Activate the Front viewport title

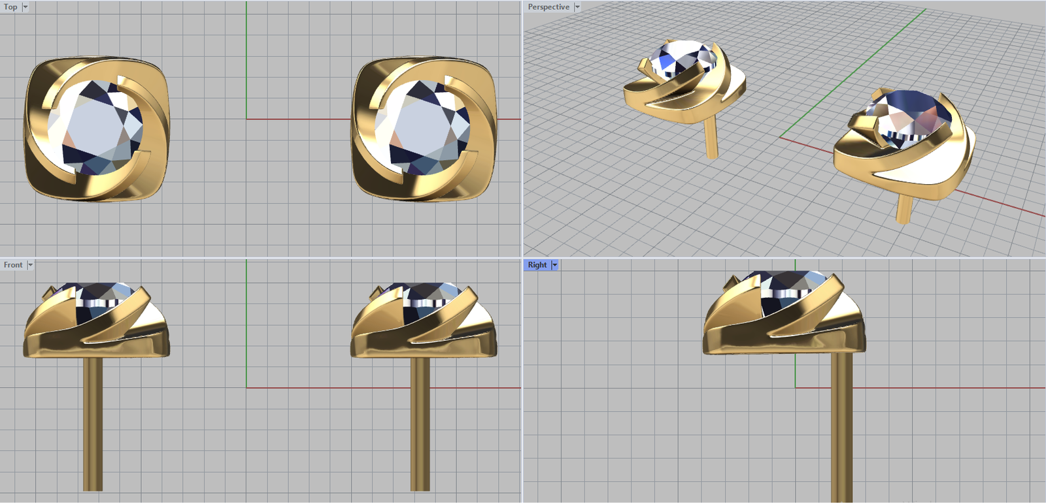coord(12,265)
